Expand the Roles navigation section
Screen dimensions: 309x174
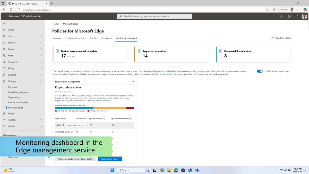[x=41, y=56]
